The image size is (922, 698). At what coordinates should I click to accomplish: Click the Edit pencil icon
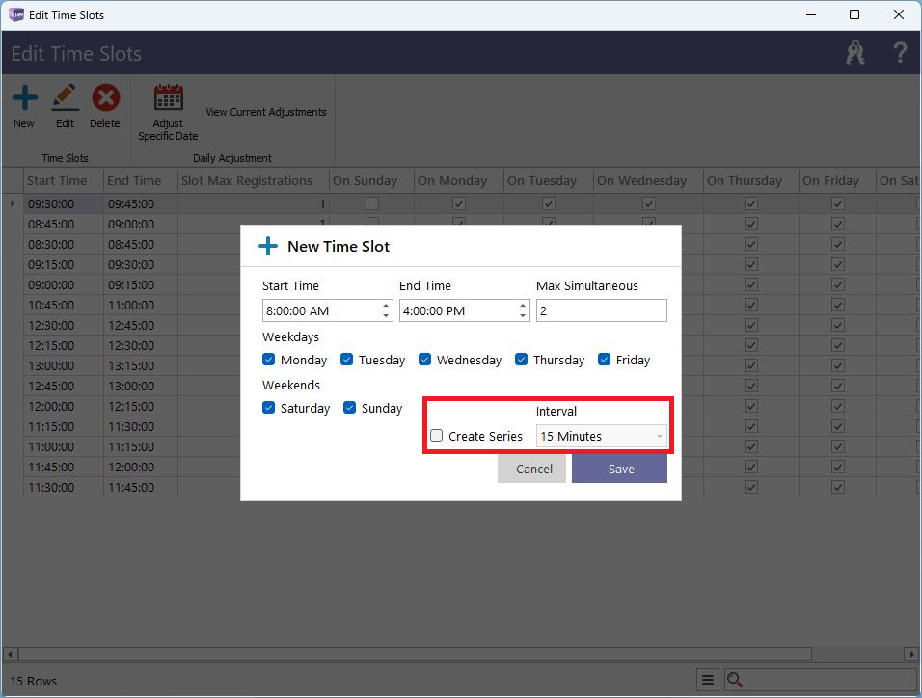pyautogui.click(x=65, y=97)
